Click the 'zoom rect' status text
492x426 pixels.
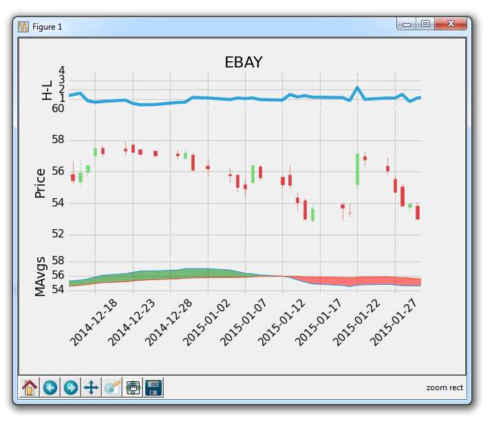click(x=445, y=387)
